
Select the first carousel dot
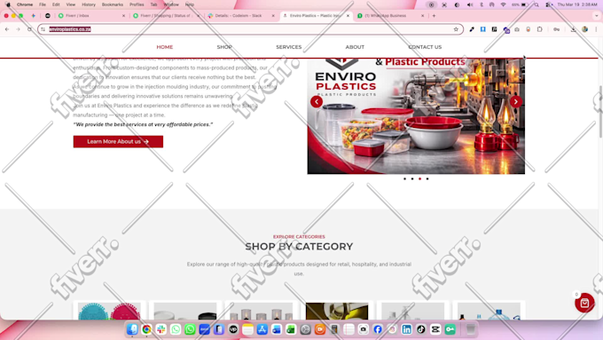tap(404, 178)
